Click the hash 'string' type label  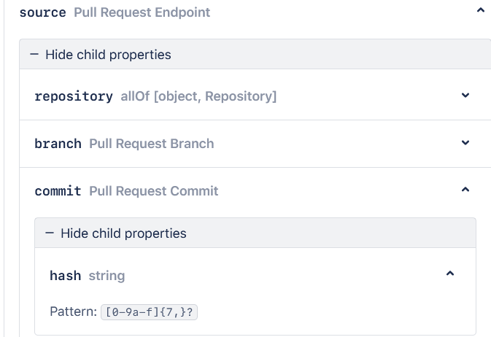coord(107,276)
